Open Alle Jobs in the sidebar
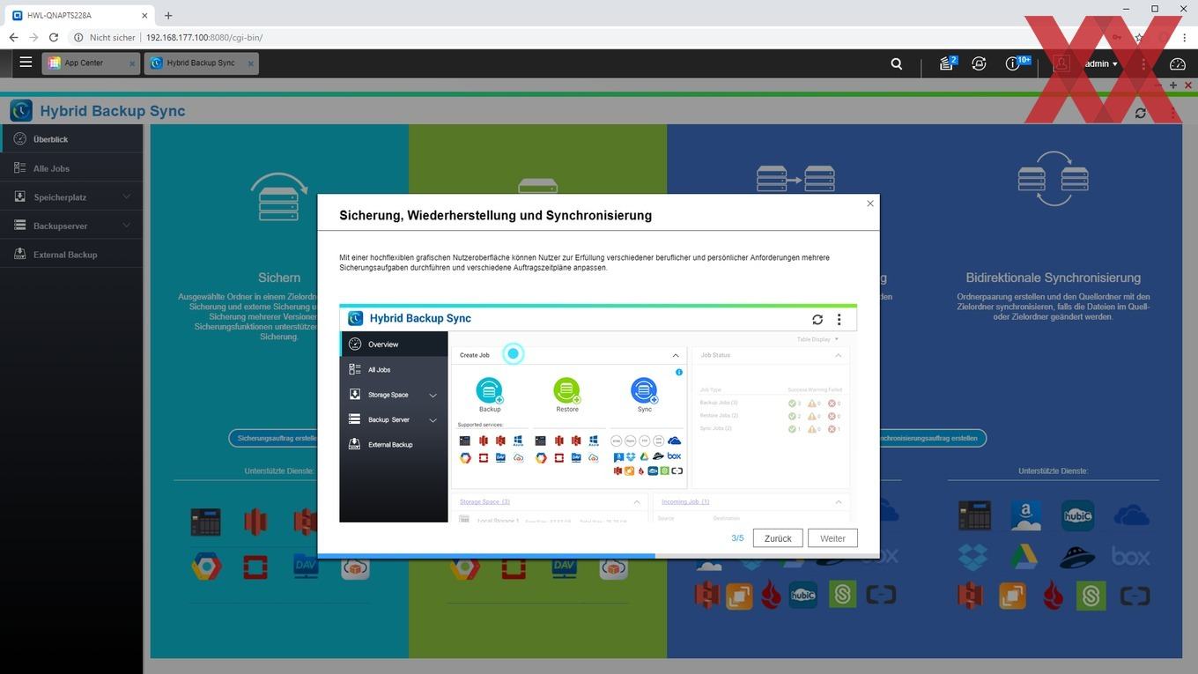Screen dimensions: 1198x674 pyautogui.click(x=71, y=168)
